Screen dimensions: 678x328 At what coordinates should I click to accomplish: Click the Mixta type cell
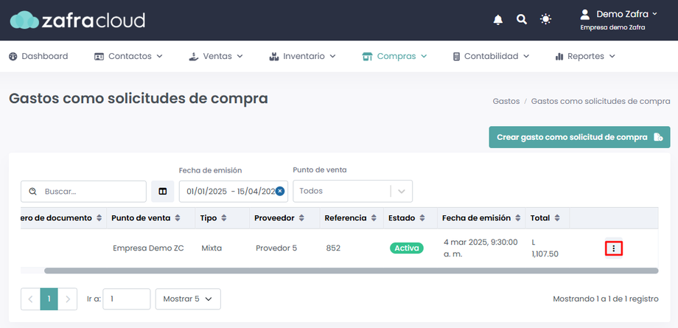click(212, 248)
